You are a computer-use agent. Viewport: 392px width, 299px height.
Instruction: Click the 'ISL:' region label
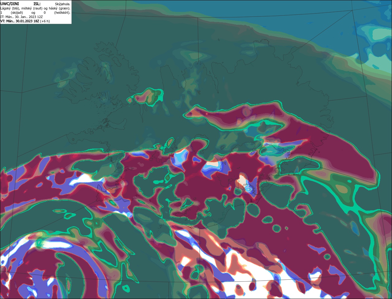pos(37,4)
